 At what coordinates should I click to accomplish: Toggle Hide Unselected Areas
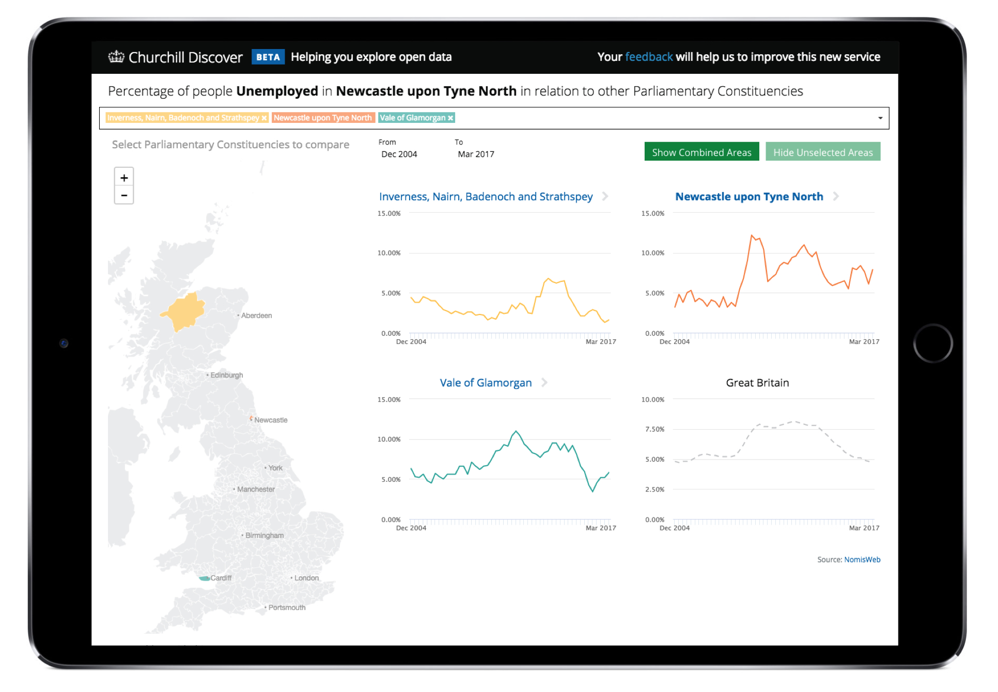[823, 151]
